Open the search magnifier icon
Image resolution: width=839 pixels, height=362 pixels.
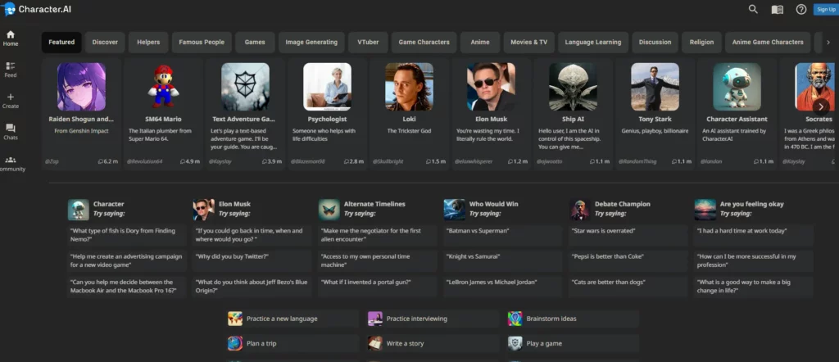tap(753, 9)
